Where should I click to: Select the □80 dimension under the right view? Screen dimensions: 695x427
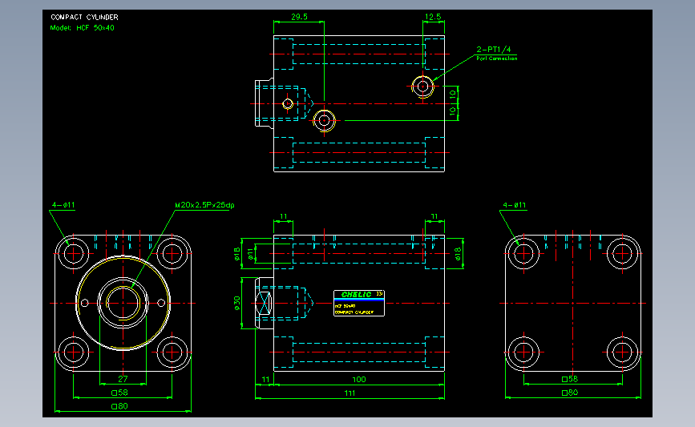point(570,393)
